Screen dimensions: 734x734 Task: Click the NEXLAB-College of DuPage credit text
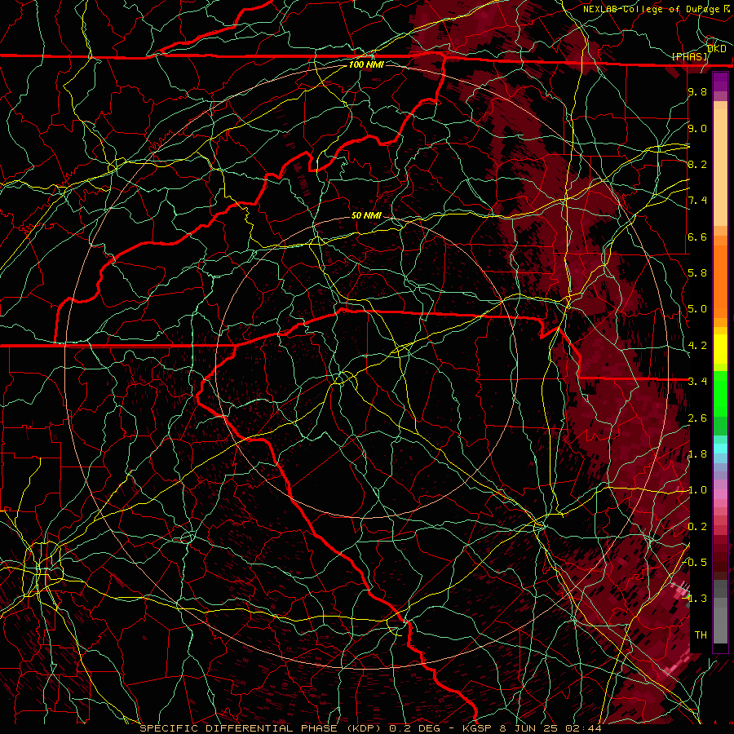click(651, 9)
